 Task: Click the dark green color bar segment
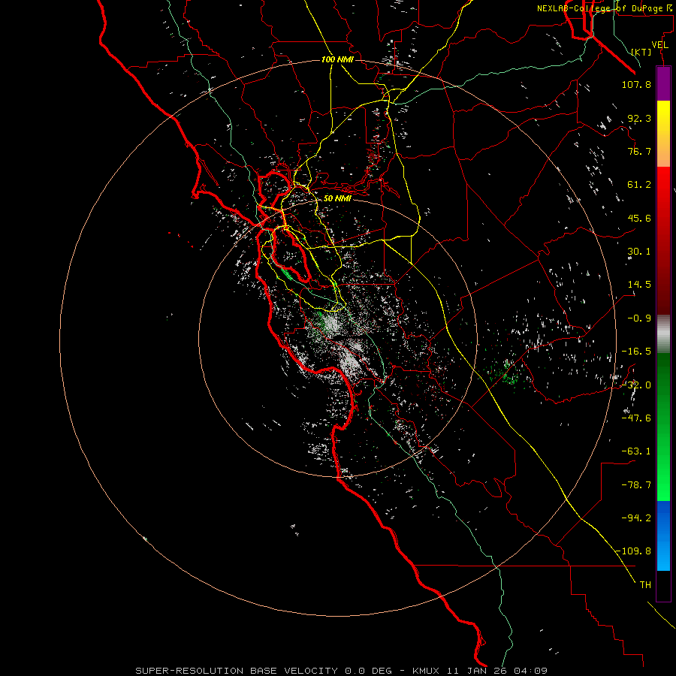coord(663,385)
